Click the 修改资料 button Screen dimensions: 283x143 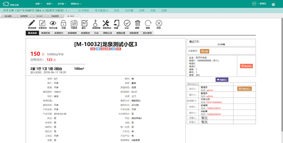tap(246, 66)
